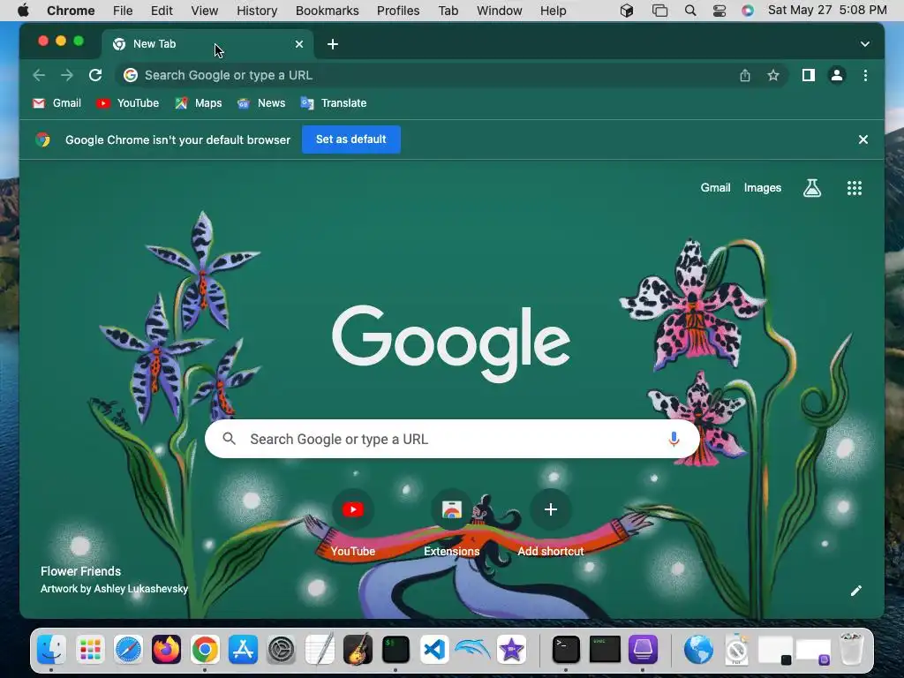904x678 pixels.
Task: Open the Bookmarks menu
Action: tap(327, 11)
